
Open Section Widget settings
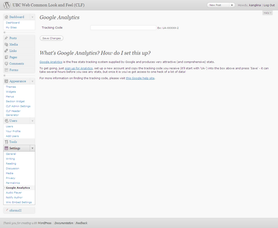point(15,101)
